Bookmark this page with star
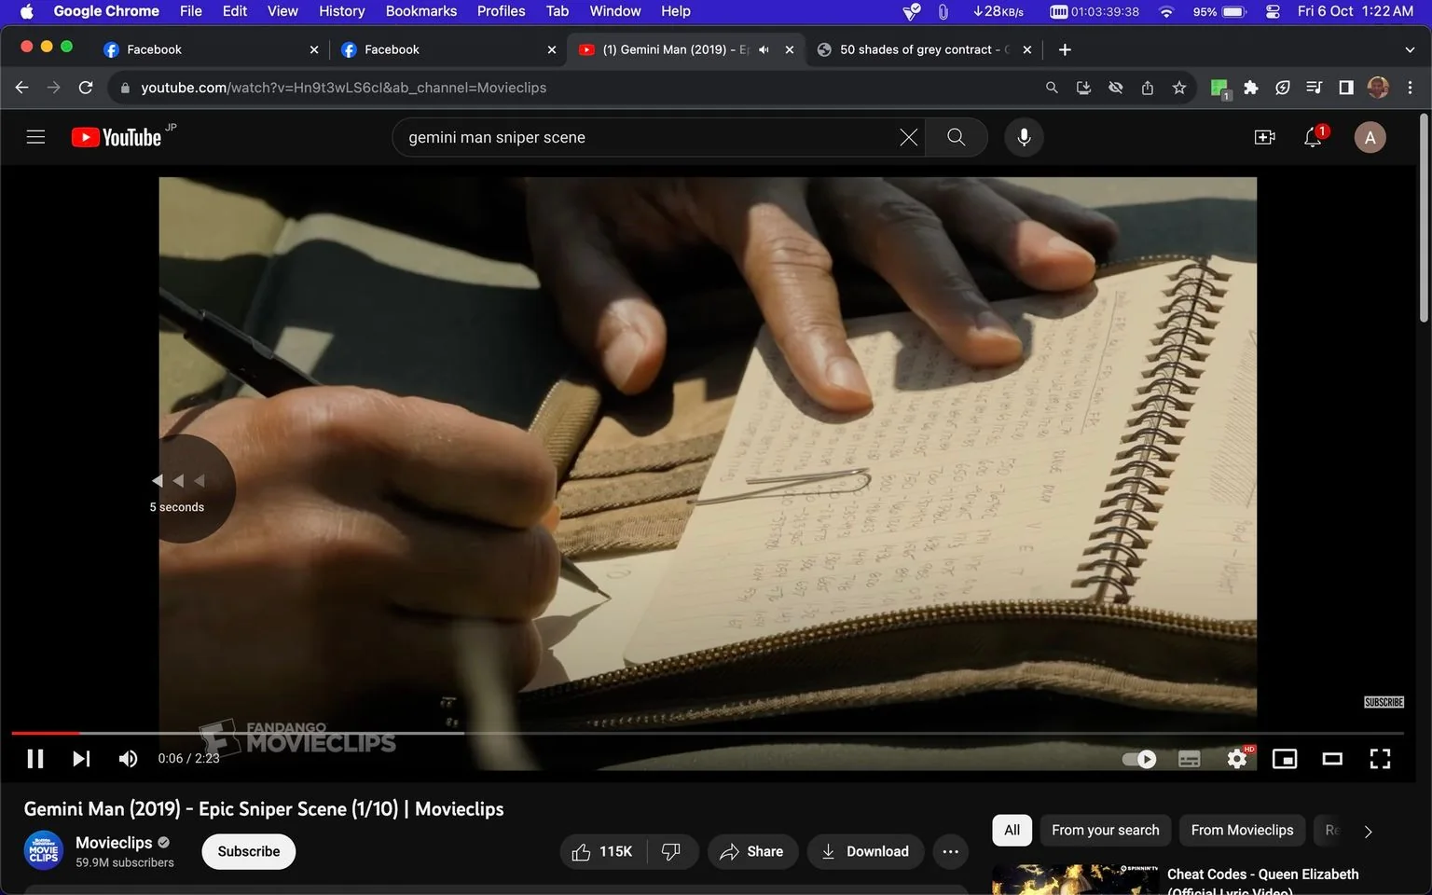This screenshot has width=1432, height=895. pos(1179,88)
